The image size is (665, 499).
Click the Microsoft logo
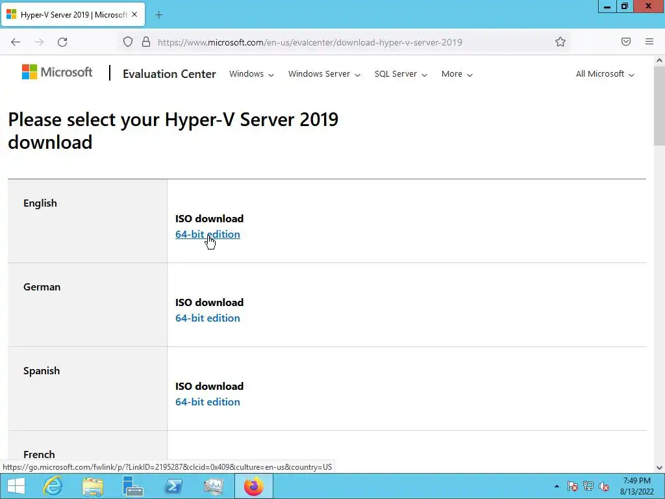tap(57, 72)
